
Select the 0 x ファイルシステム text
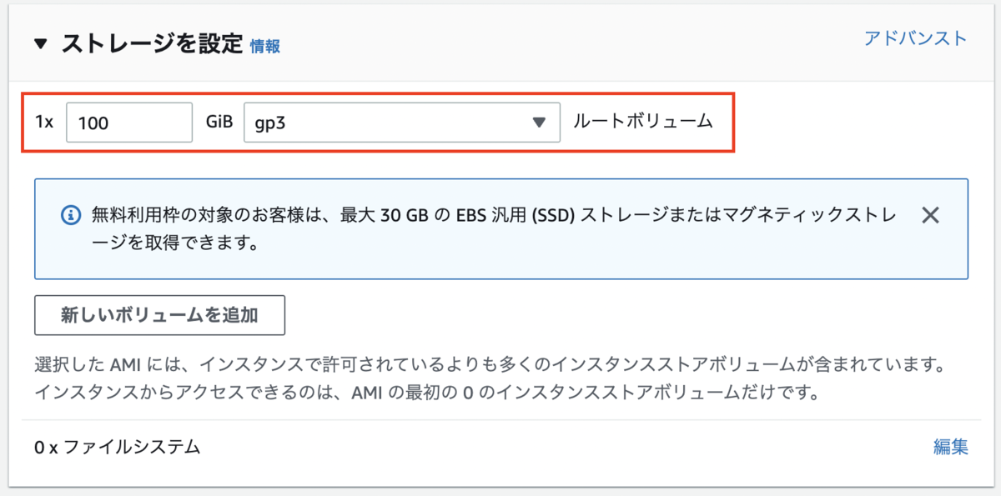(118, 447)
